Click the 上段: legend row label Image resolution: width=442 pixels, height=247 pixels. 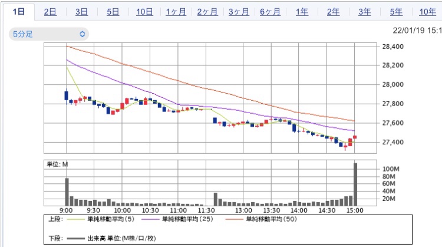(x=55, y=219)
